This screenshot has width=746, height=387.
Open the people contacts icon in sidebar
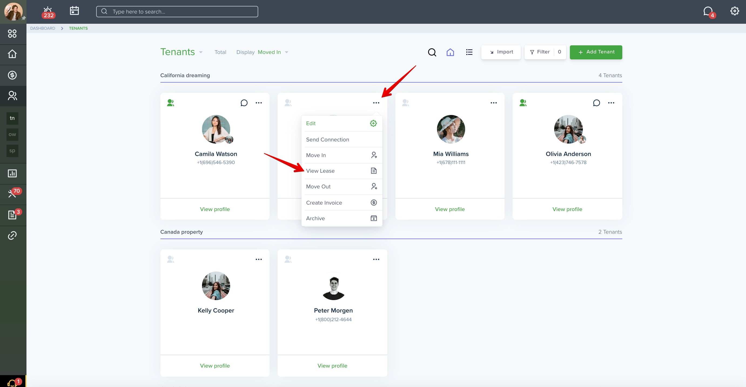(x=12, y=96)
